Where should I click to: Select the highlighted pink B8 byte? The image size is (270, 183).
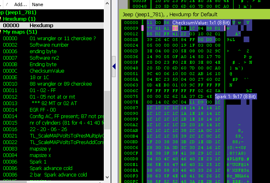pyautogui.click(x=175, y=29)
